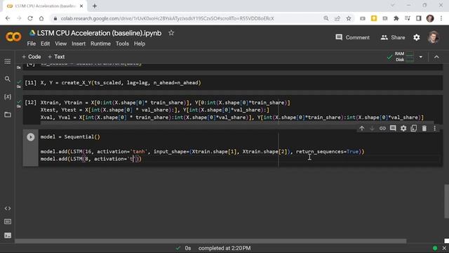Star the notebook title
This screenshot has width=449, height=253.
pos(171,33)
